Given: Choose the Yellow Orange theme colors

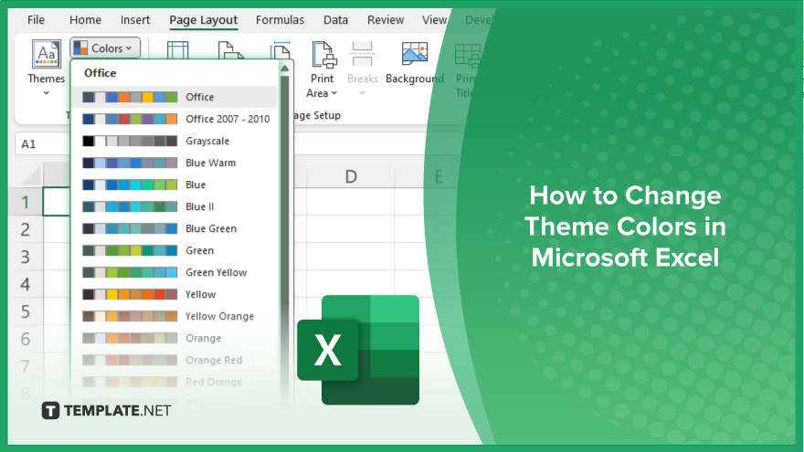Looking at the screenshot, I should (175, 317).
